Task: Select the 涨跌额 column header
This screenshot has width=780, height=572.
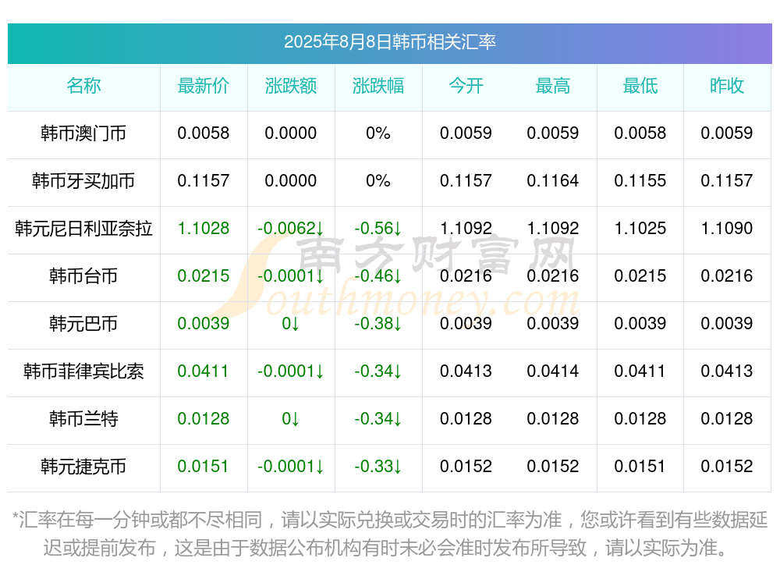Action: click(x=290, y=86)
